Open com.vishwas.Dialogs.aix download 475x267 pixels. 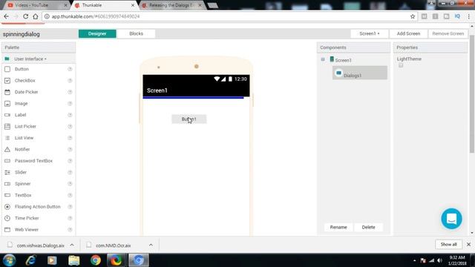40,245
